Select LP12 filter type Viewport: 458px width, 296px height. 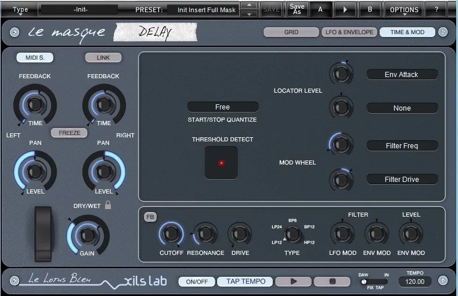point(277,242)
